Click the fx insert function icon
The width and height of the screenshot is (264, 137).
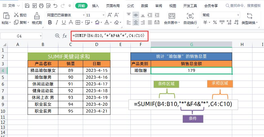pyautogui.click(x=65, y=36)
